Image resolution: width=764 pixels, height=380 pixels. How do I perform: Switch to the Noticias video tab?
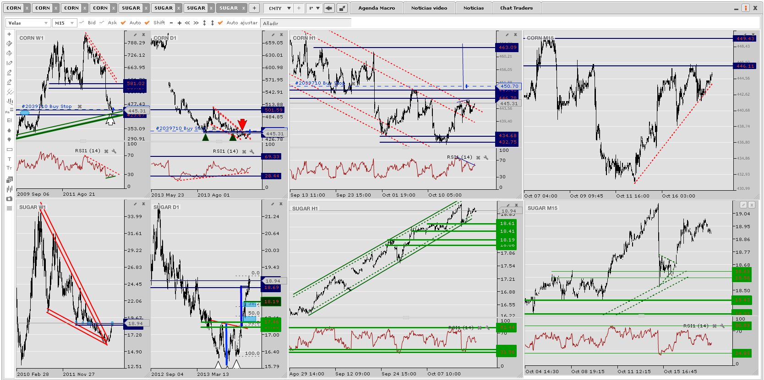[429, 8]
